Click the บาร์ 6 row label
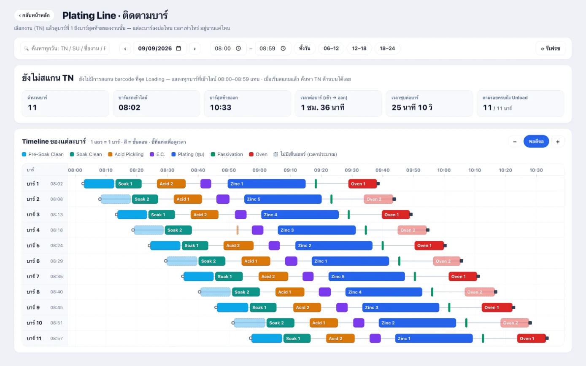This screenshot has width=586, height=366. pos(33,261)
